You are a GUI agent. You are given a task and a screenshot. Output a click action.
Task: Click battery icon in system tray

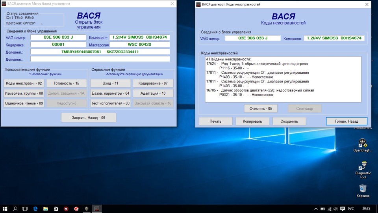323,209
